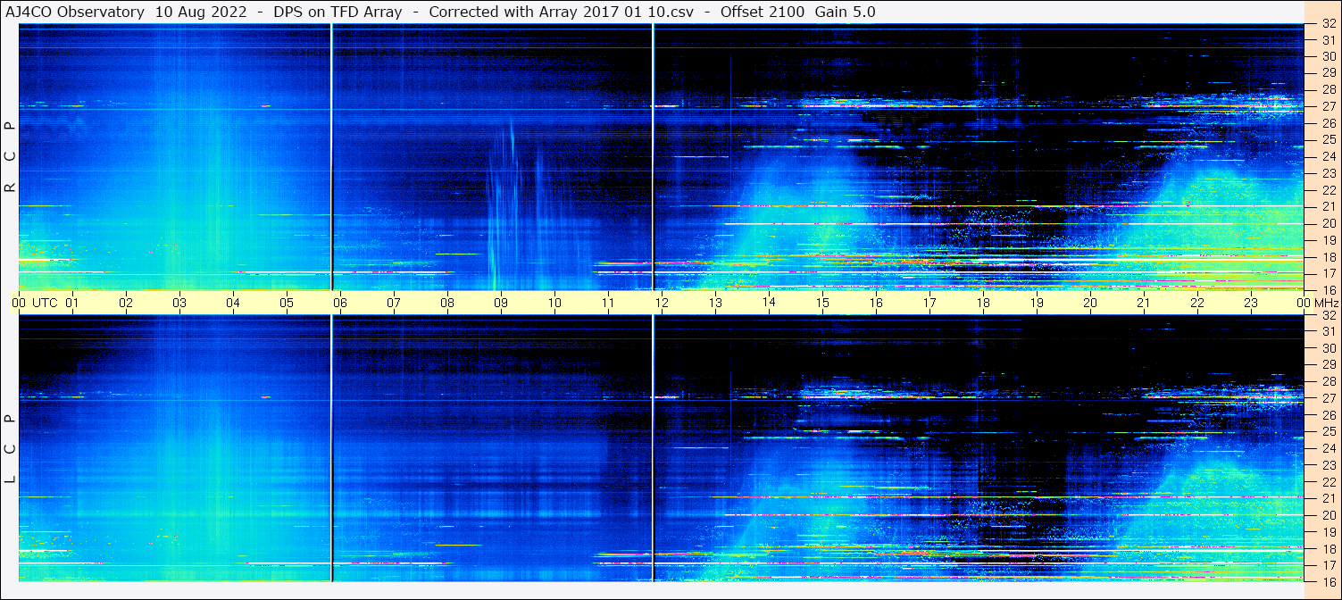The width and height of the screenshot is (1342, 600).
Task: Click the 18 hour label on the time axis
Action: pyautogui.click(x=983, y=303)
